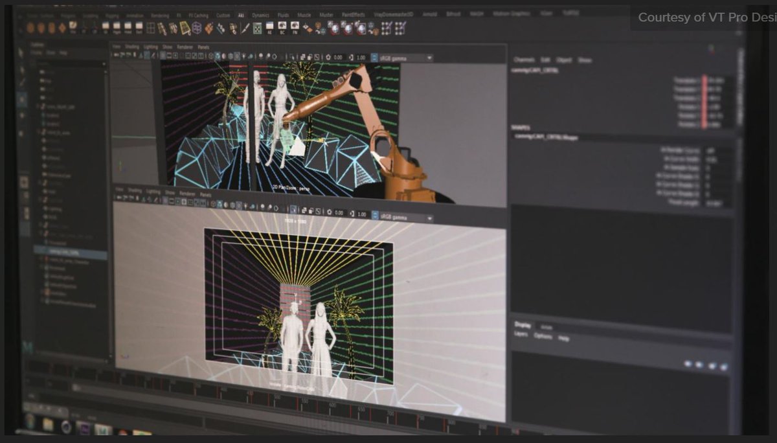Switch to the Custom shelf tab

tap(223, 14)
